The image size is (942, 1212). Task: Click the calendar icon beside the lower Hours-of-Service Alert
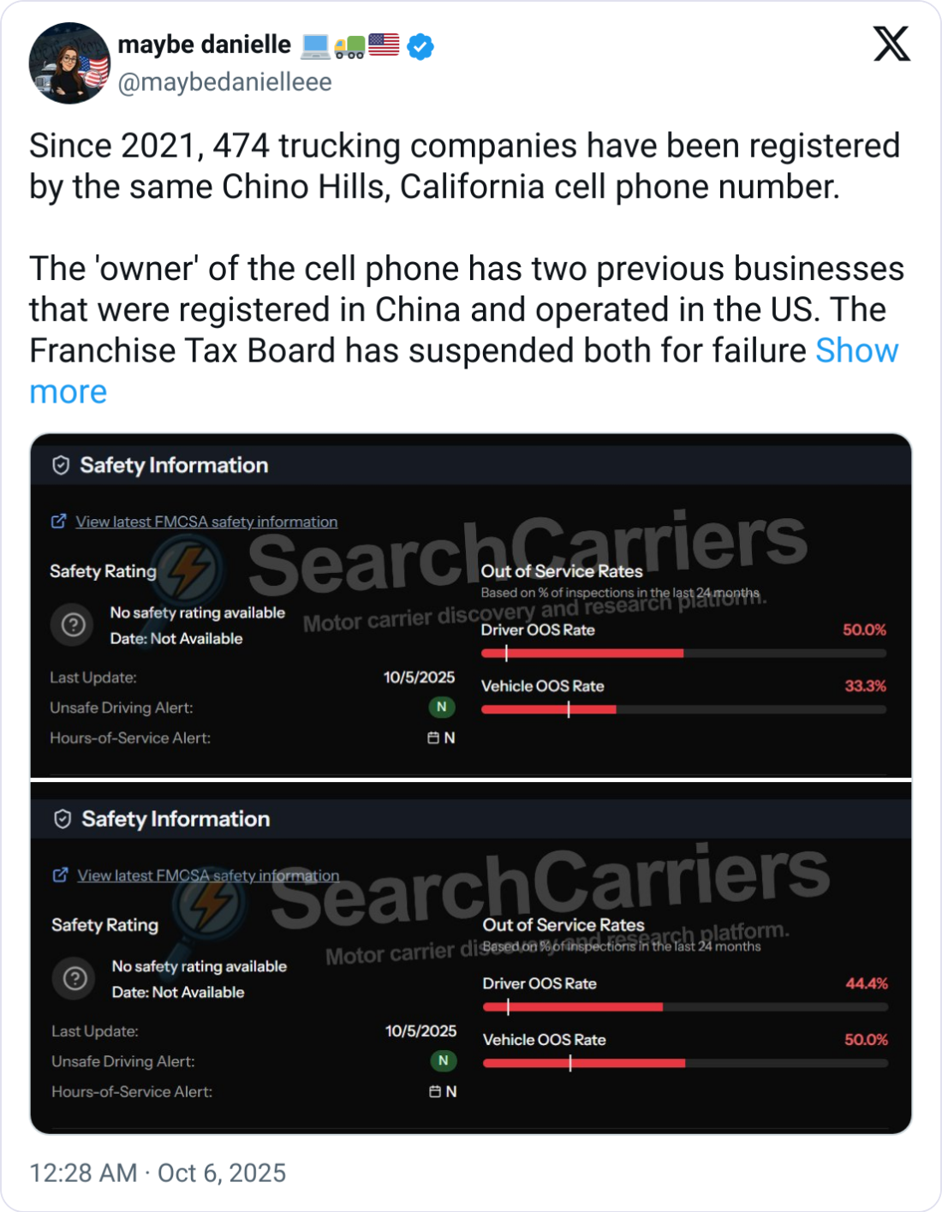click(x=435, y=1091)
